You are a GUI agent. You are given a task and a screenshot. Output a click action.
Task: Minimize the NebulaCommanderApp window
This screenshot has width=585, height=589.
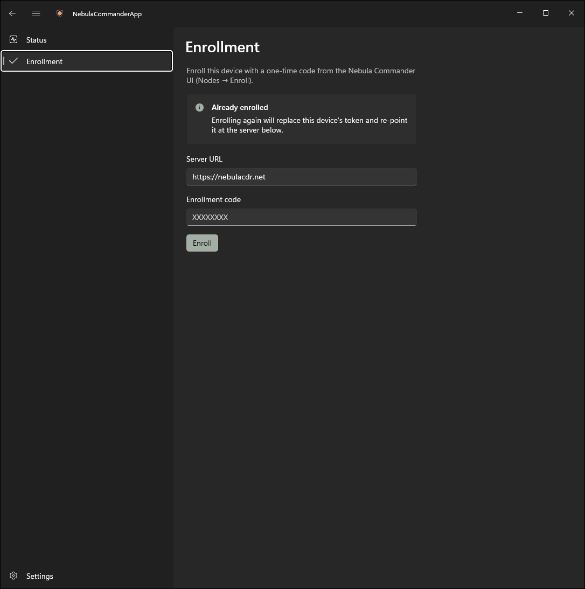tap(520, 13)
